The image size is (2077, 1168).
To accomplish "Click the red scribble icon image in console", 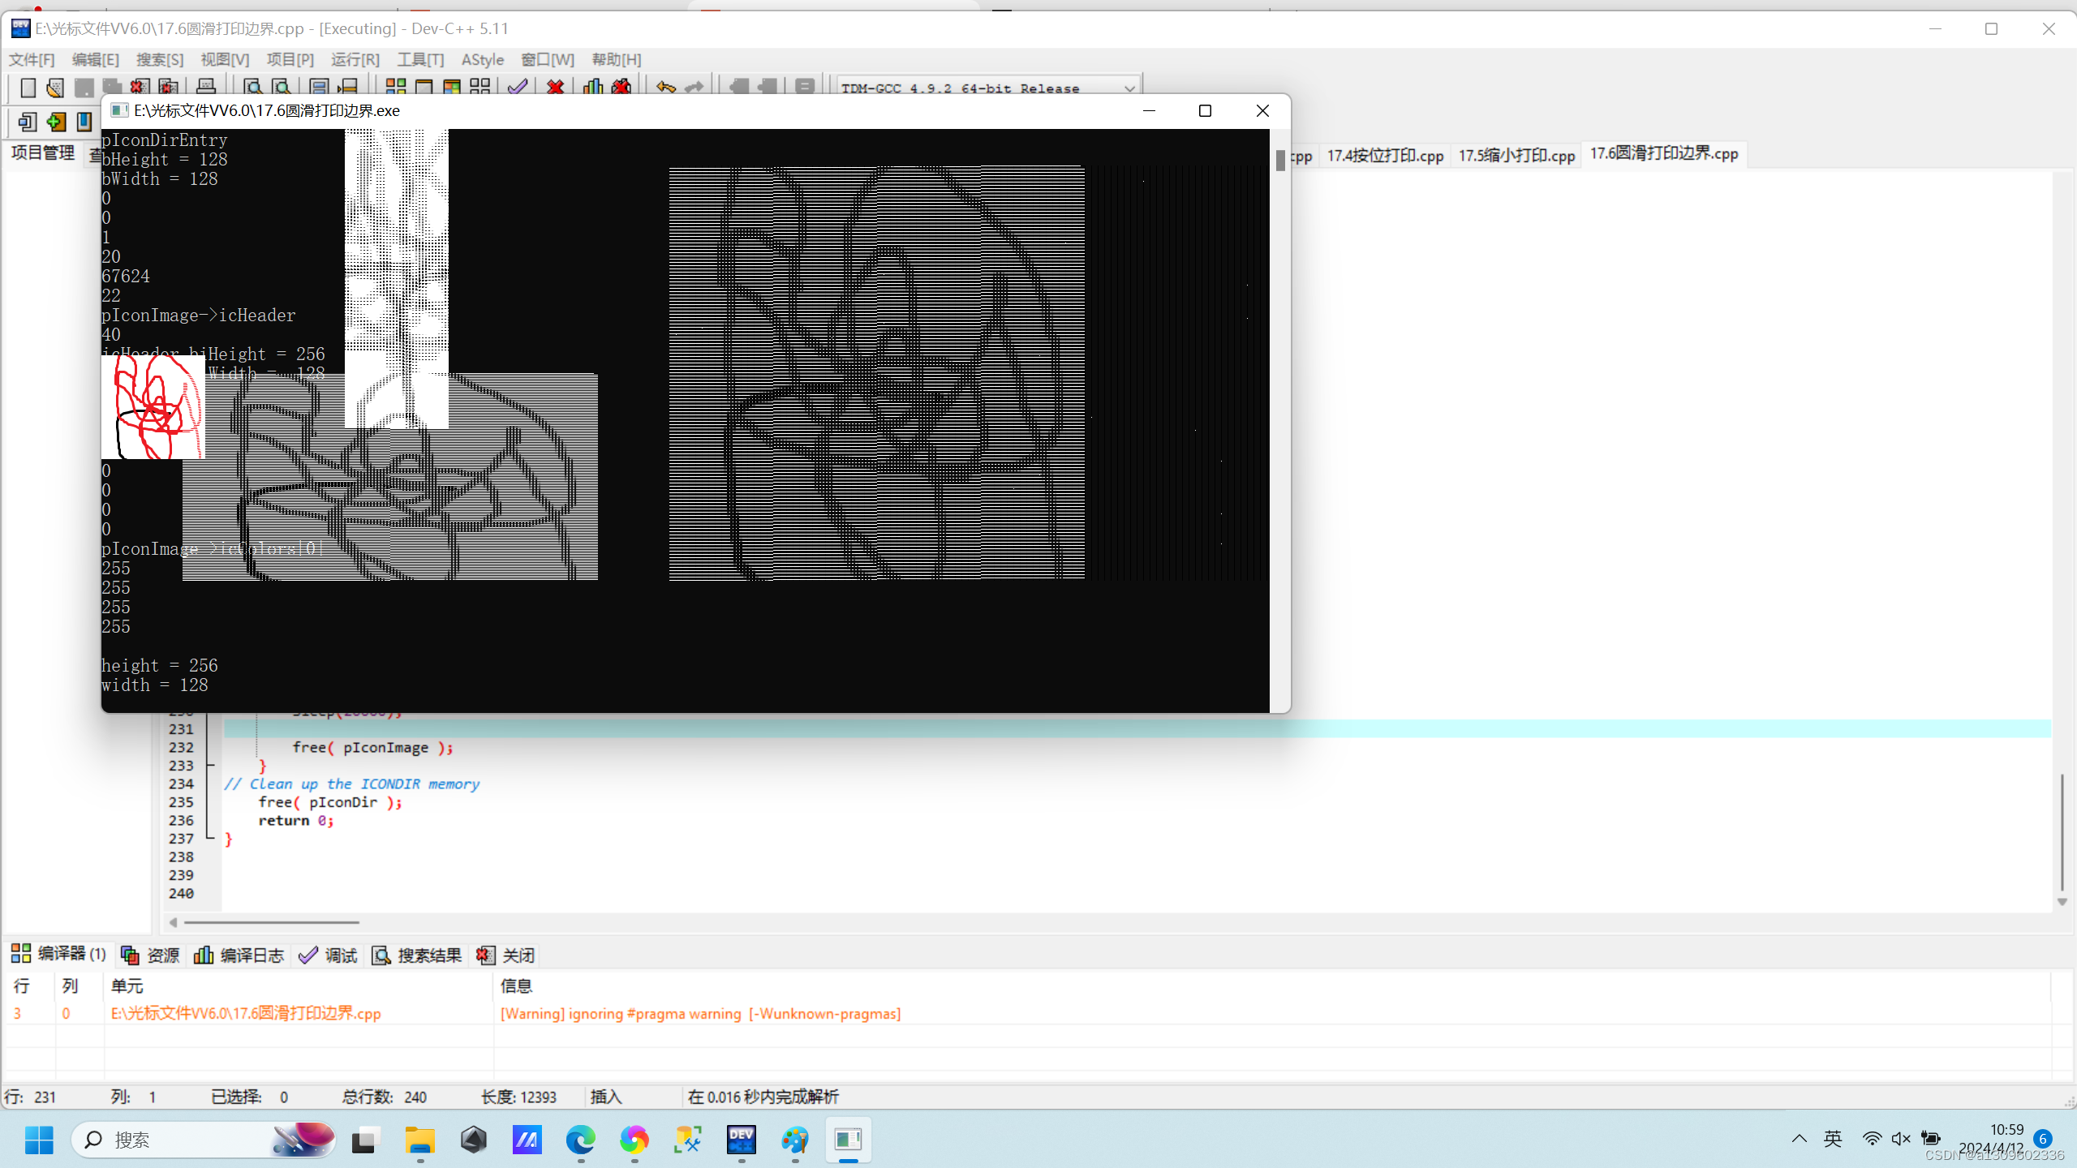I will tap(153, 406).
